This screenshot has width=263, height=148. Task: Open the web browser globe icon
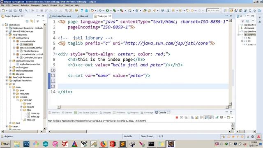(x=162, y=11)
